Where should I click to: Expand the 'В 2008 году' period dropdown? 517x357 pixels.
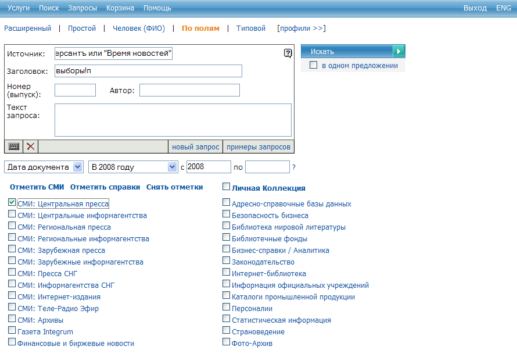172,167
